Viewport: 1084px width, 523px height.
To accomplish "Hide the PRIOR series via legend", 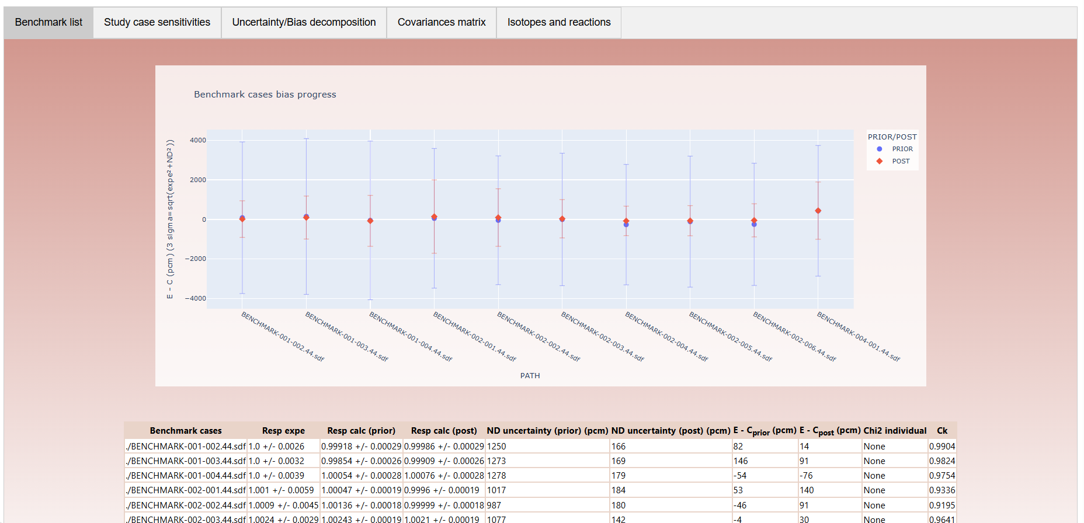I will [901, 149].
